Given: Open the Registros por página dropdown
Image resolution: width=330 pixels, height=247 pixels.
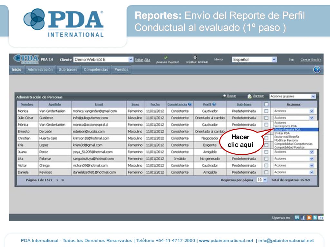Looking at the screenshot, I should click(x=262, y=180).
